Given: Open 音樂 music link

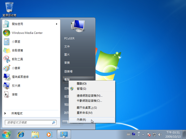Looking at the screenshot, I should tap(67, 63).
